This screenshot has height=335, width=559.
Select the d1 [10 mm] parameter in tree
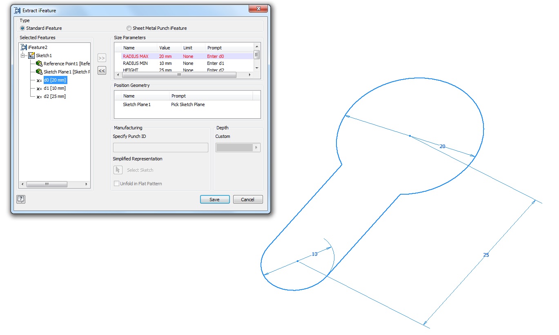55,88
